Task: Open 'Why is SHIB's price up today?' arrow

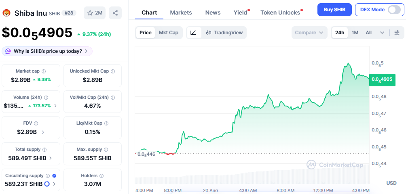Action: tap(86, 51)
